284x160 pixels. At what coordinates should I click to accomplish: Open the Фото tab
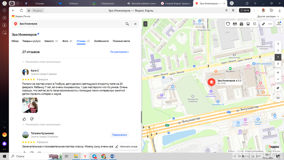coord(67,41)
